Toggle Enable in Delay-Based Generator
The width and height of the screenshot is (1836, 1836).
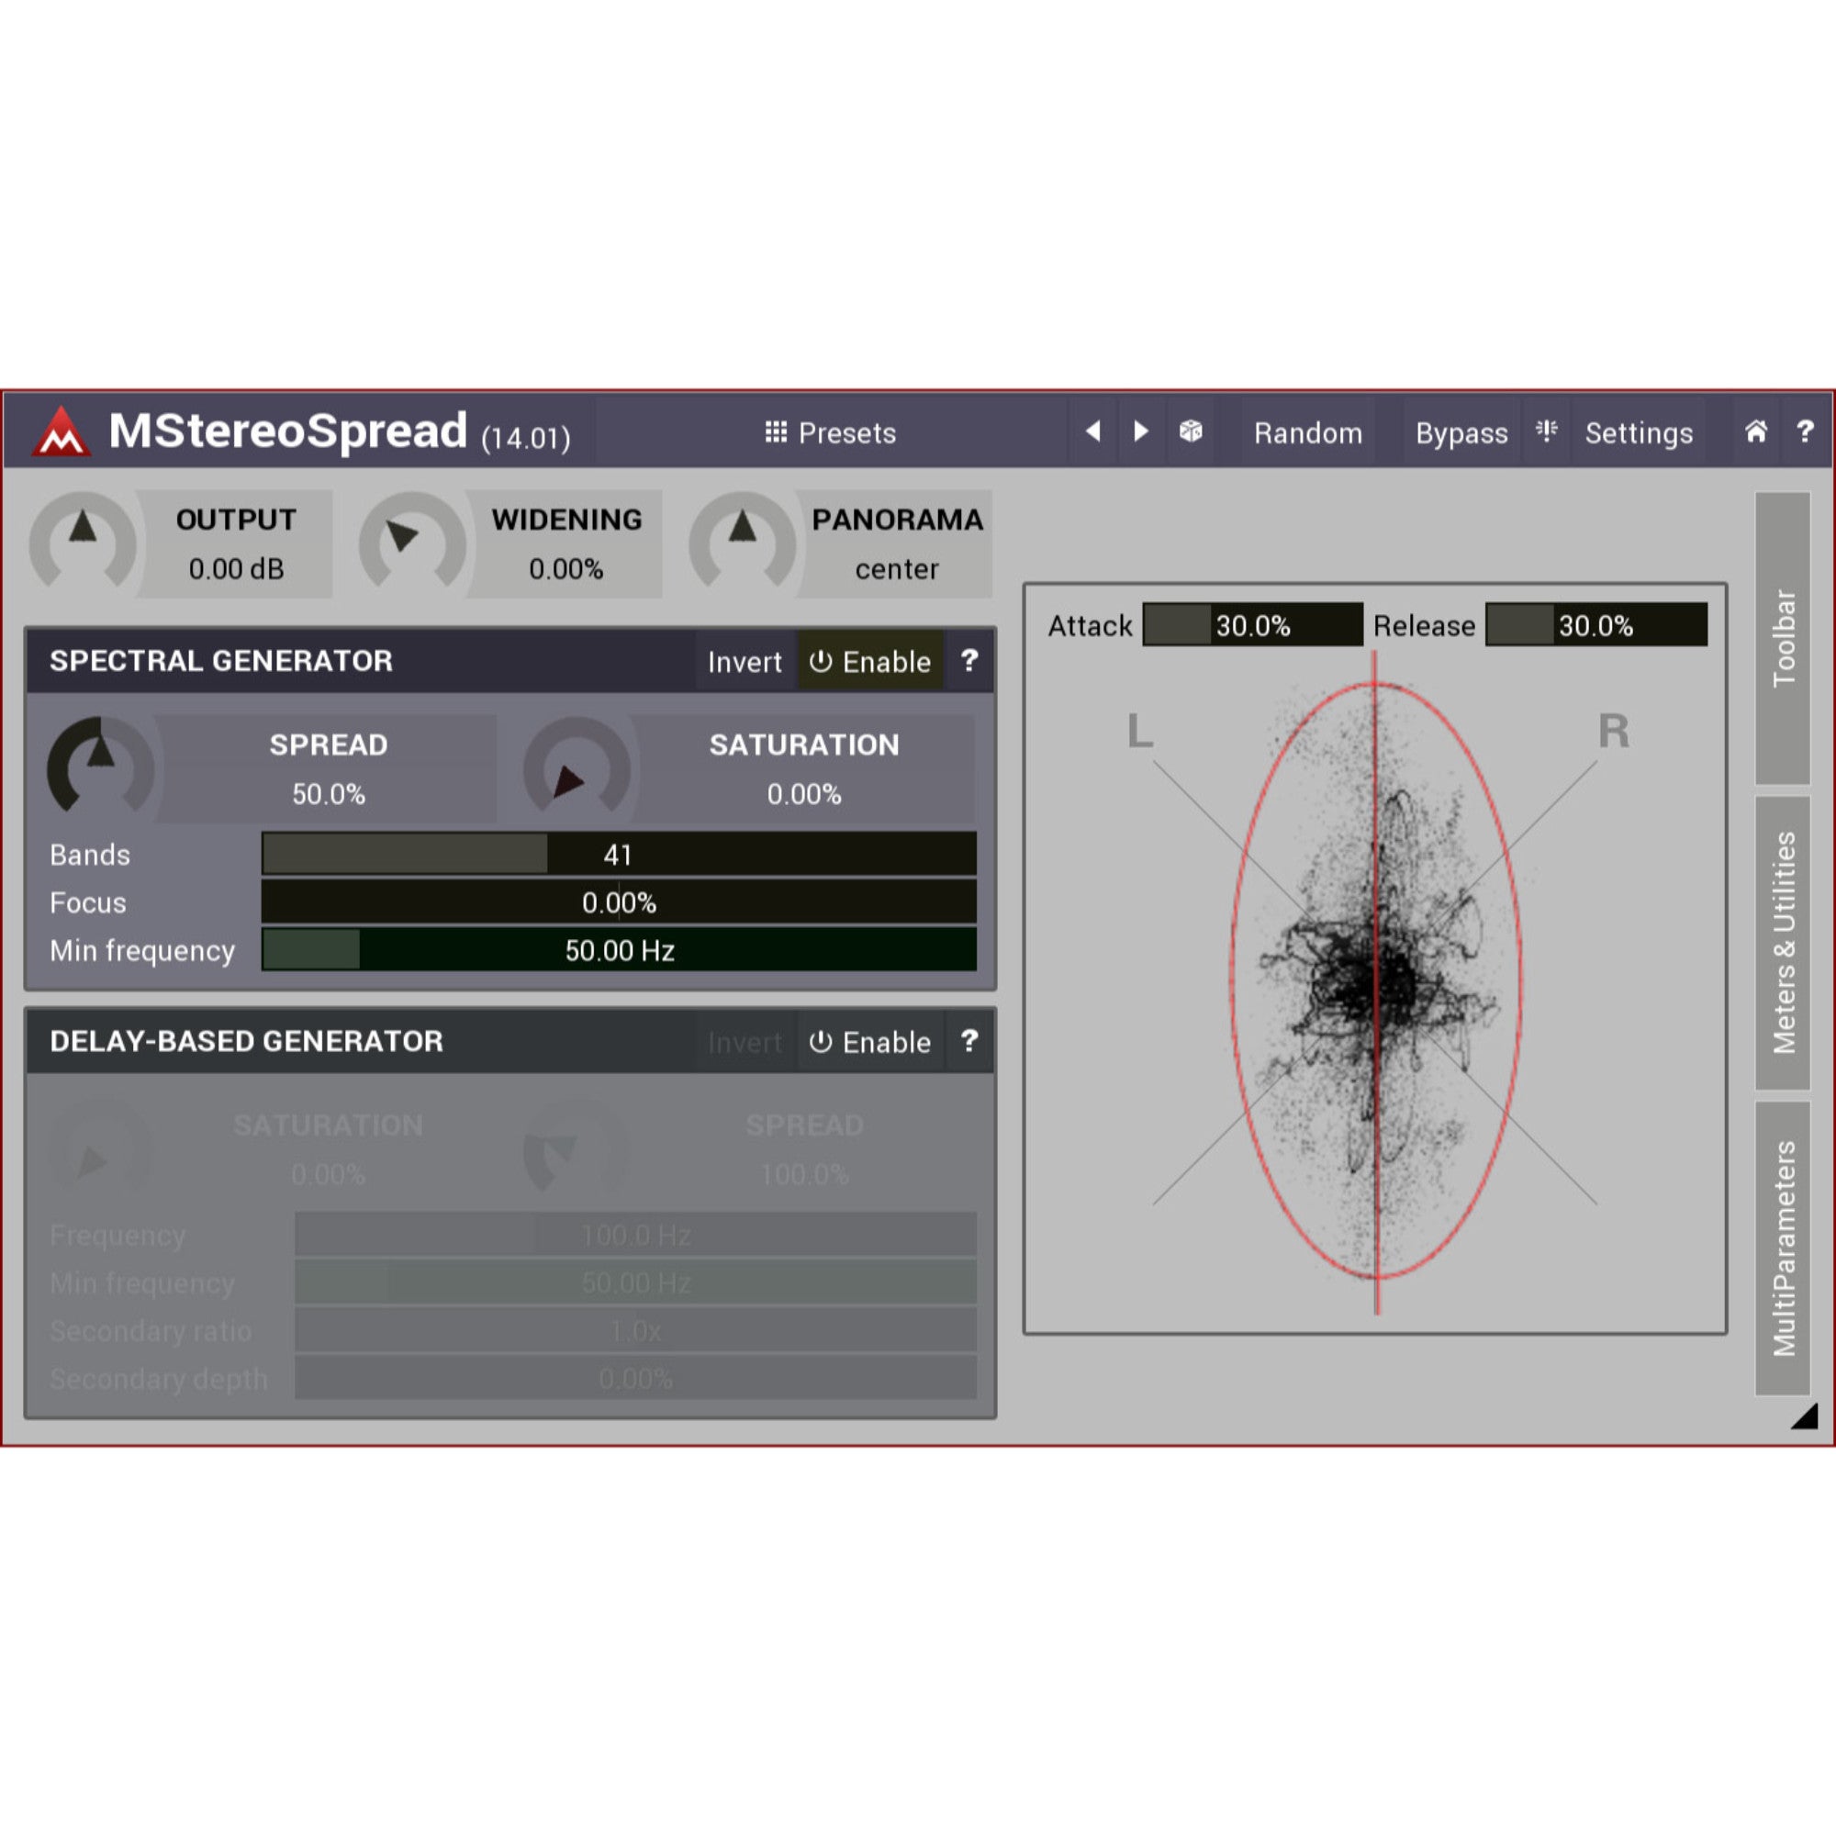tap(869, 1043)
